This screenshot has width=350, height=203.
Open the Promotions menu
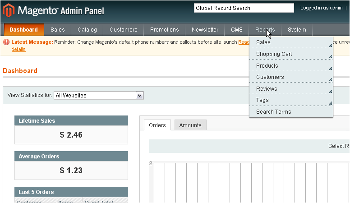[x=164, y=30]
